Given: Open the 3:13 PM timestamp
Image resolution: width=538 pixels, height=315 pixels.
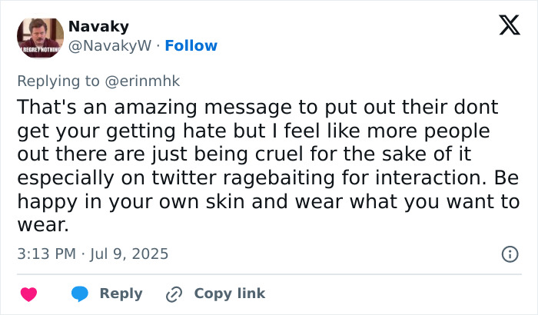Looking at the screenshot, I should 44,254.
